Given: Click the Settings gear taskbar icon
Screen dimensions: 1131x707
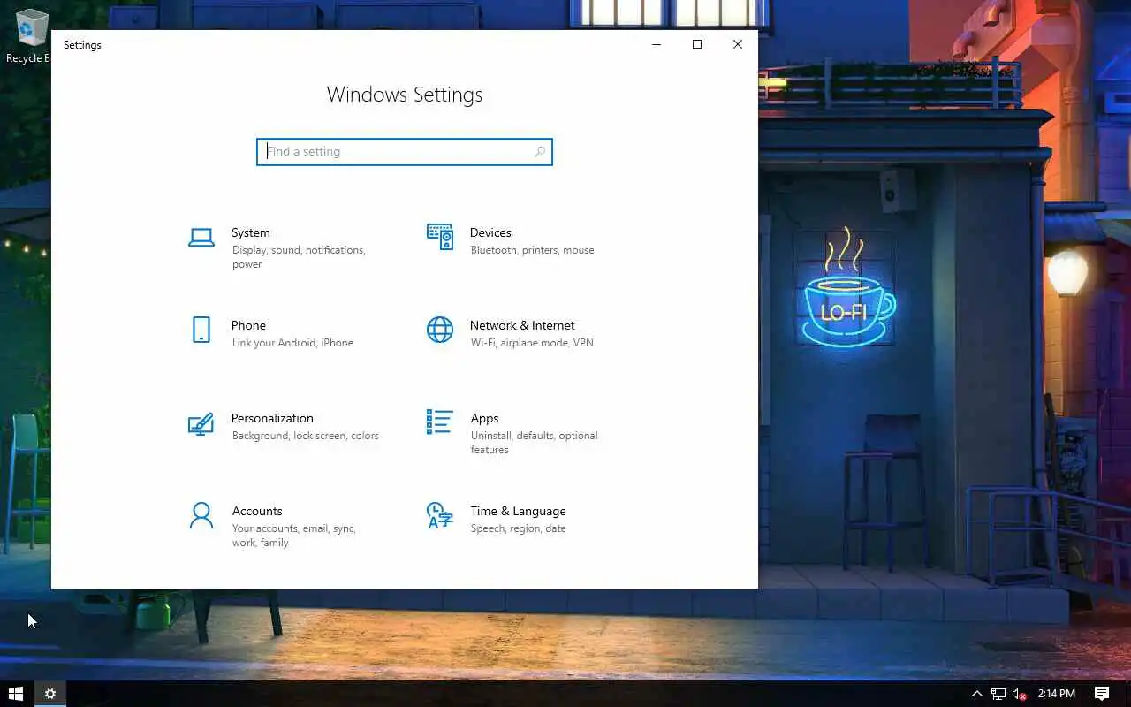Looking at the screenshot, I should (x=50, y=694).
